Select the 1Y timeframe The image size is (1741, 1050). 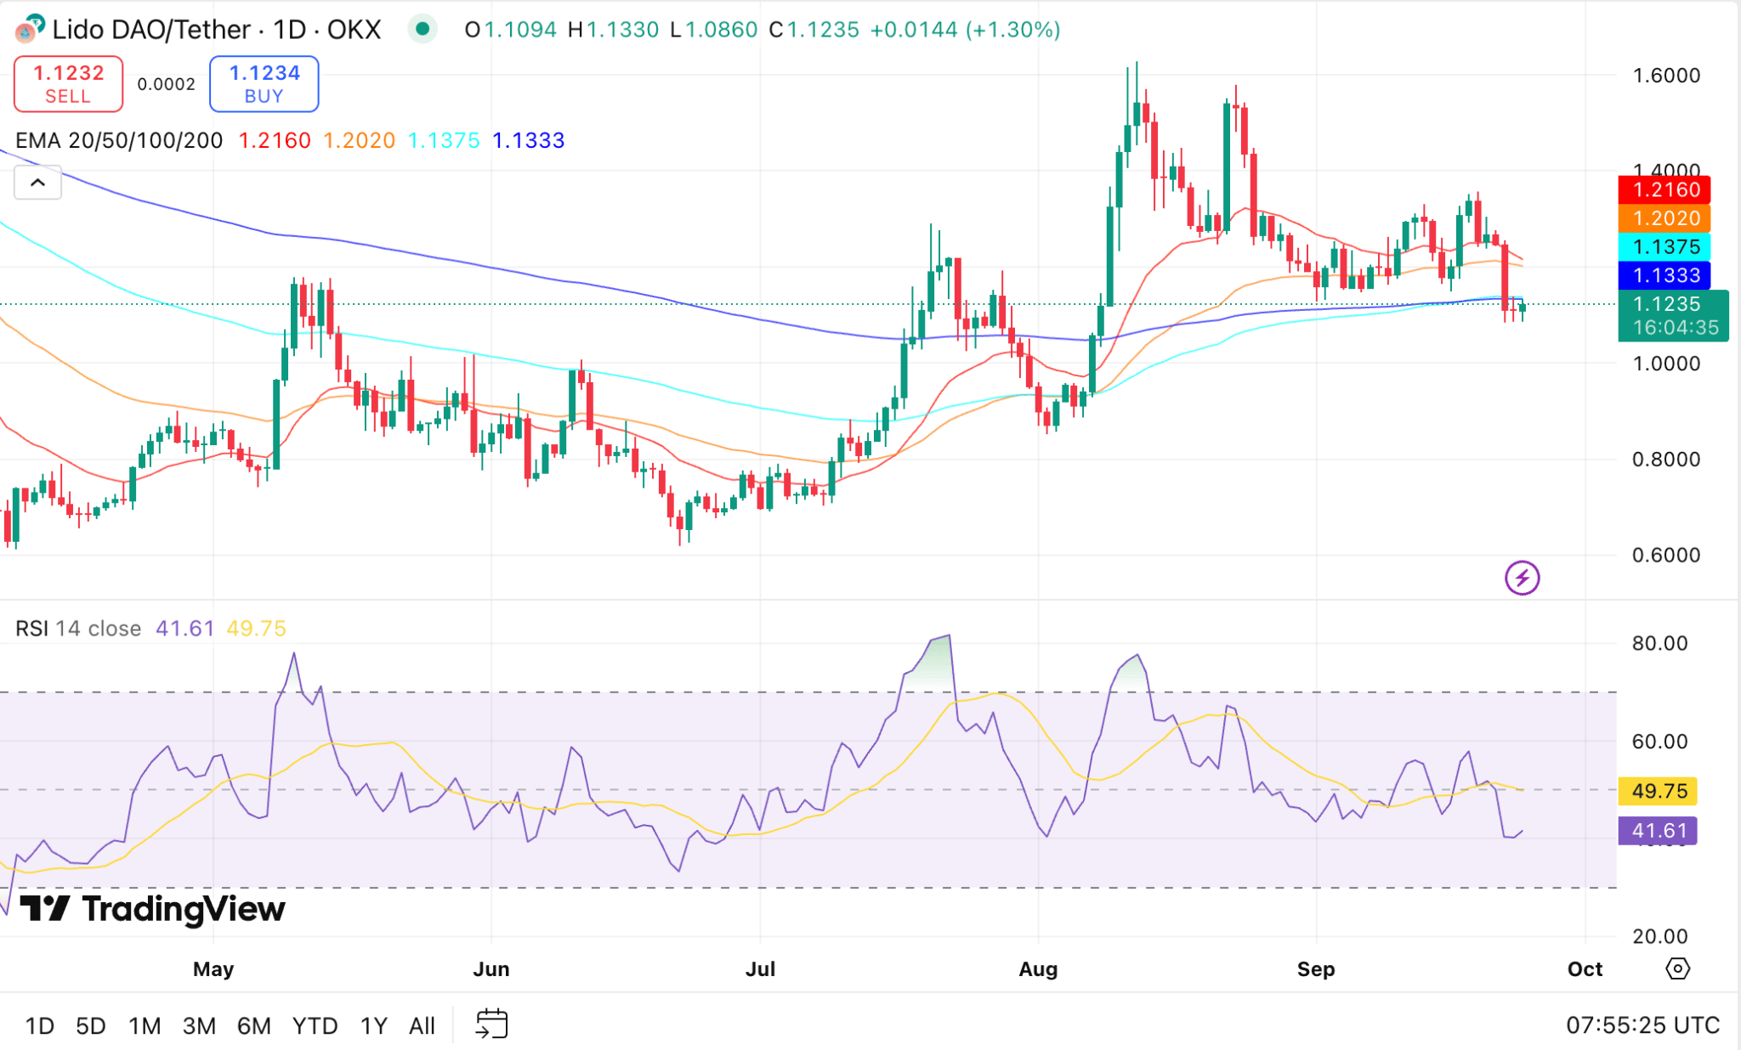pos(372,1025)
